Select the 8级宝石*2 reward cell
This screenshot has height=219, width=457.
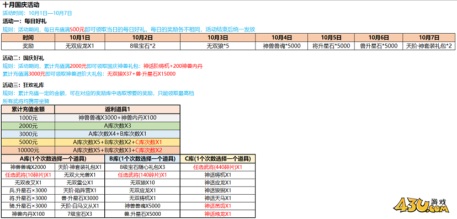142,46
